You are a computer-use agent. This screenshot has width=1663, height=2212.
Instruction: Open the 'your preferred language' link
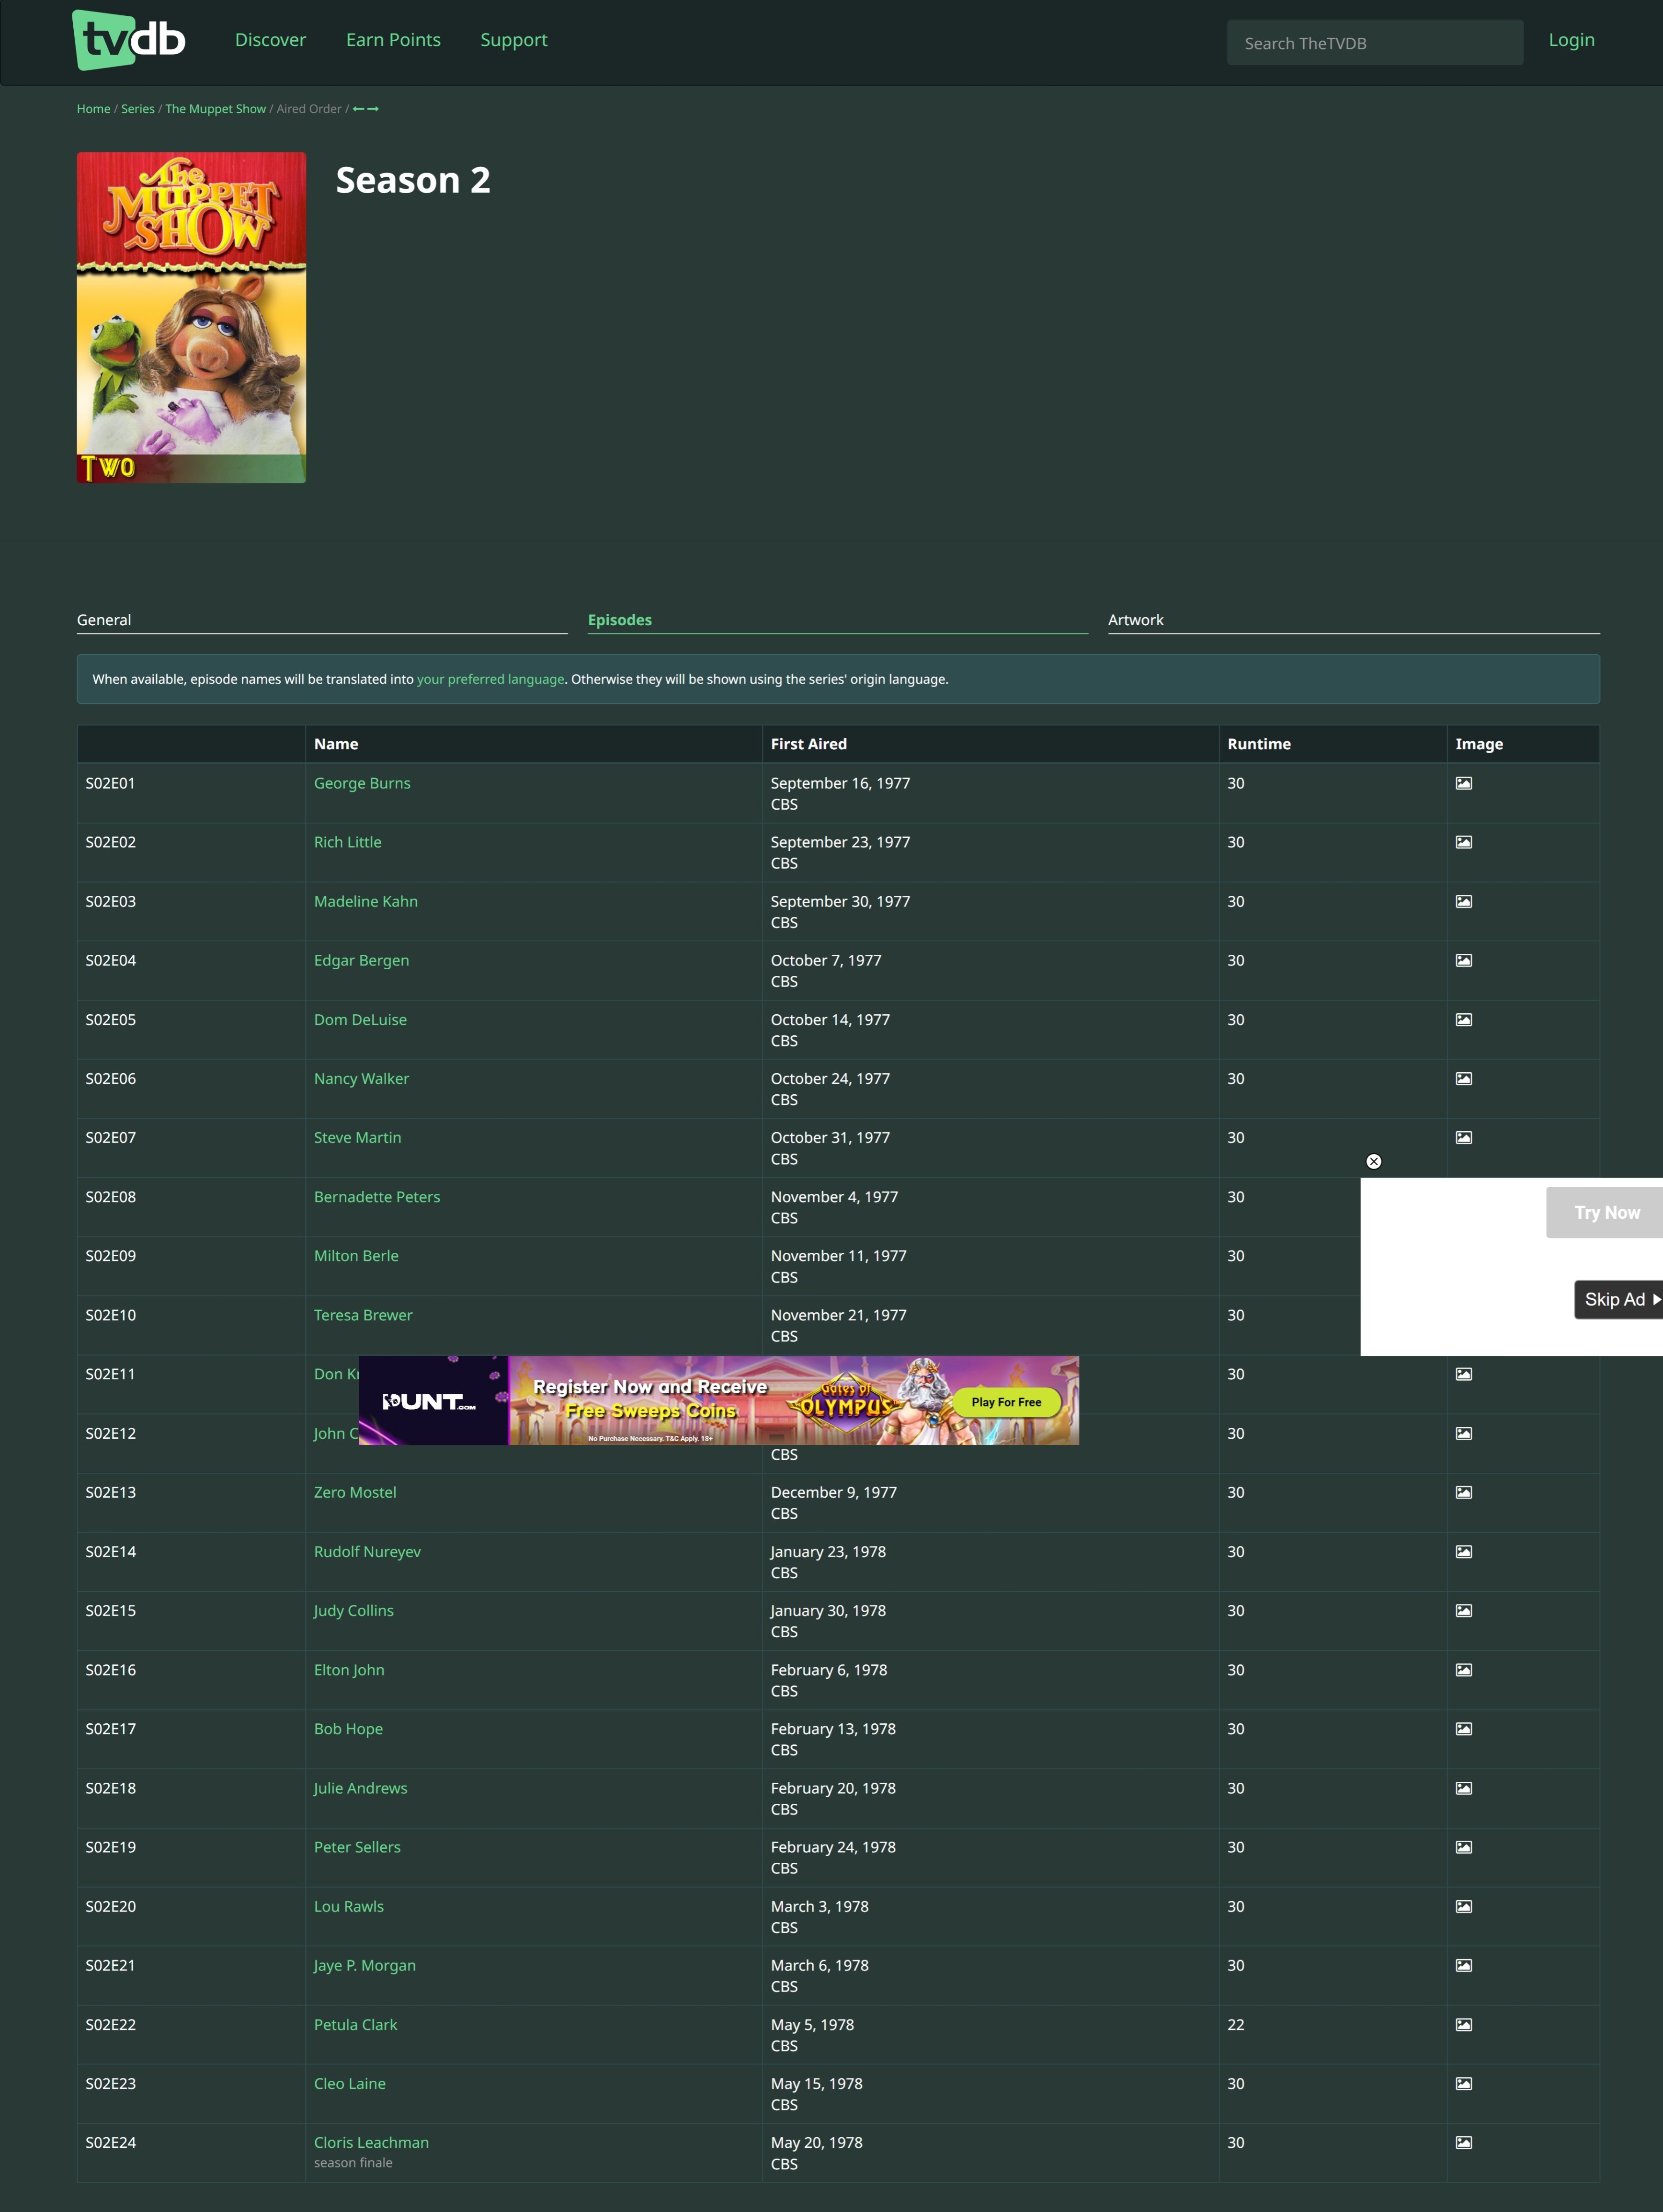coord(490,679)
